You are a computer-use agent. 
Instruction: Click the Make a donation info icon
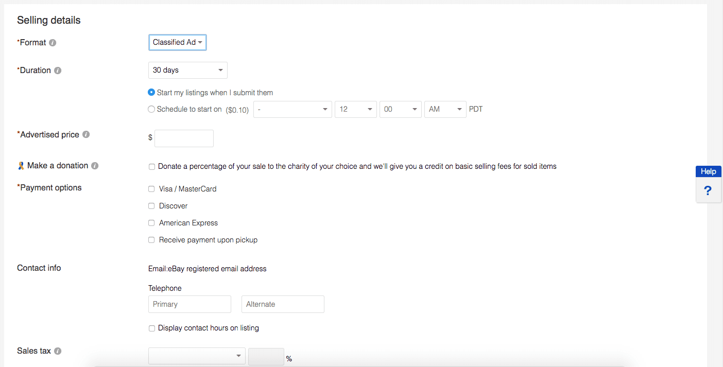coord(95,166)
